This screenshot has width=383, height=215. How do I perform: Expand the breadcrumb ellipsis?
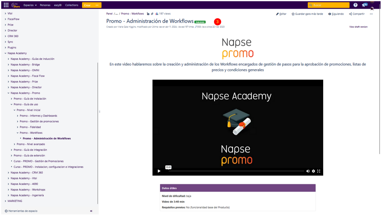coord(117,14)
